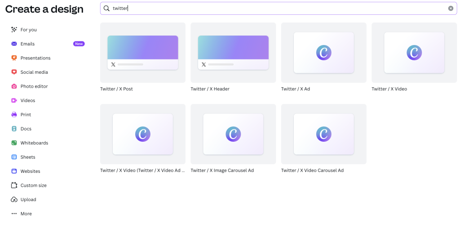This screenshot has height=247, width=460.
Task: Select Whiteboards label in sidebar
Action: (x=34, y=143)
